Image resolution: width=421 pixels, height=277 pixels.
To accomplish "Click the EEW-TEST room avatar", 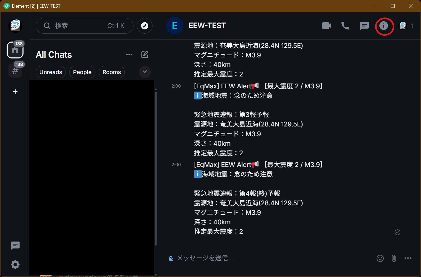I will [175, 26].
